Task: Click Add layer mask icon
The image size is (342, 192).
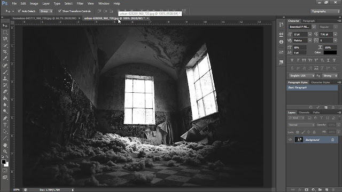Action: [306, 190]
